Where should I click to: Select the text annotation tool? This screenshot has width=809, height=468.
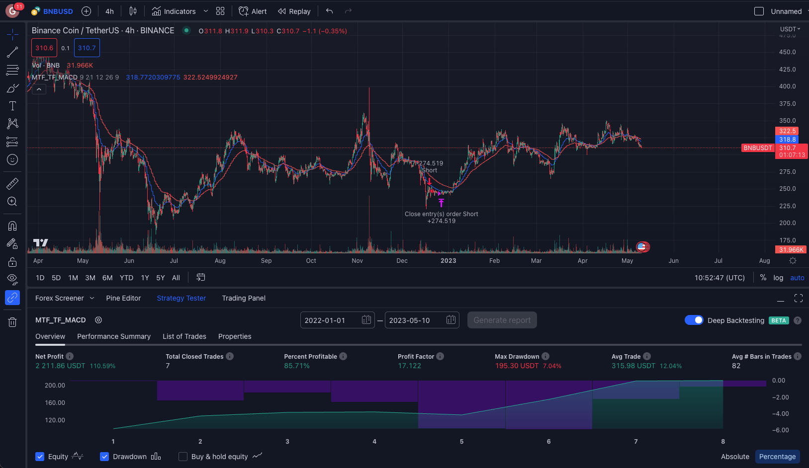point(12,106)
